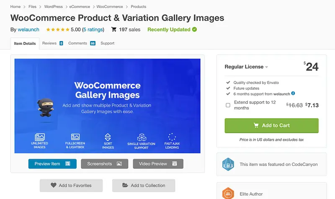Screen dimensions: 335x199
Task: Check the Extend support to 12 months box
Action: (228, 105)
